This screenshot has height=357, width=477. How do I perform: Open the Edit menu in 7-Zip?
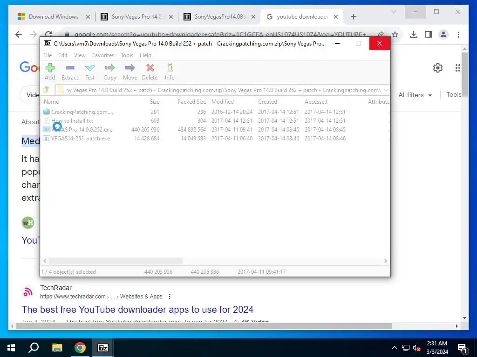pos(63,55)
